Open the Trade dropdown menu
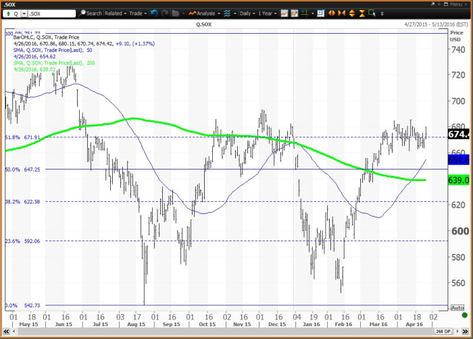 pyautogui.click(x=138, y=14)
